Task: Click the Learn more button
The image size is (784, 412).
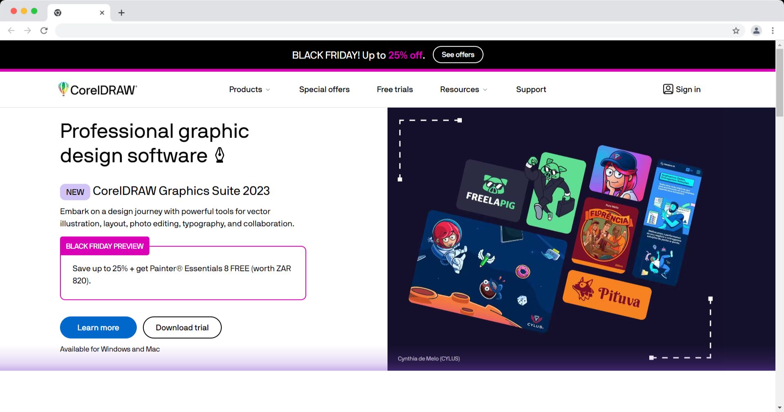Action: coord(98,328)
